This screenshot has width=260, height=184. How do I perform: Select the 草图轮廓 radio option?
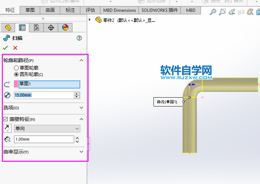tap(16, 68)
